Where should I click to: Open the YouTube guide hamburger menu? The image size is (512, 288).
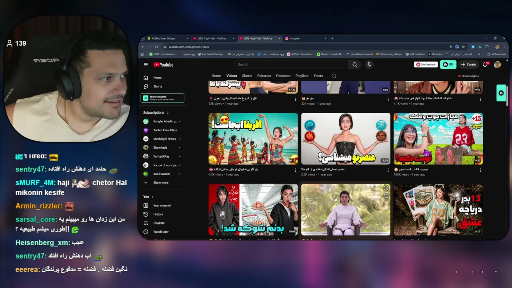pyautogui.click(x=146, y=64)
